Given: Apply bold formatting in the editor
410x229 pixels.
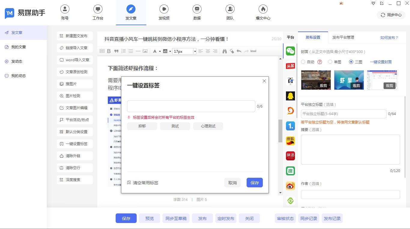Looking at the screenshot, I should click(109, 51).
